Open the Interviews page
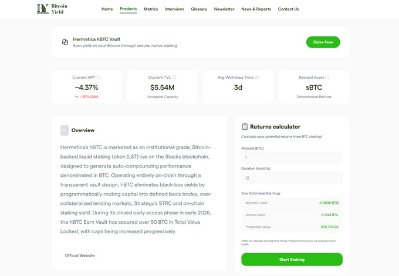This screenshot has width=399, height=276. click(174, 9)
